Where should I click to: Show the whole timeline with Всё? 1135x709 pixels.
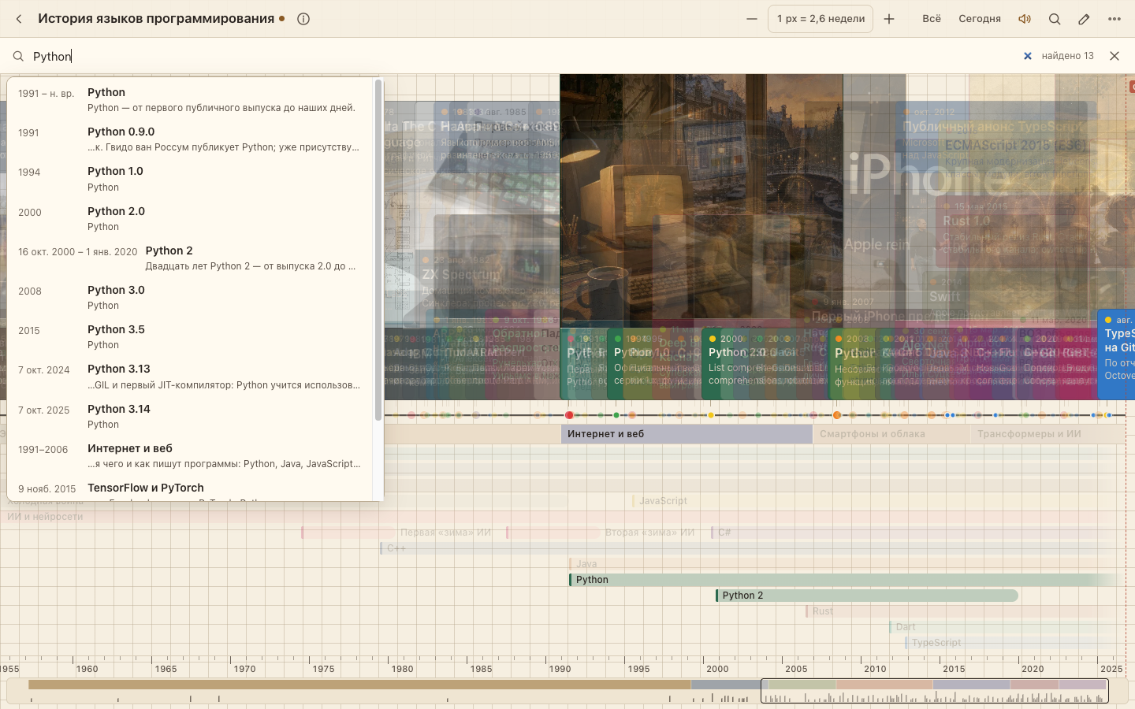tap(932, 19)
